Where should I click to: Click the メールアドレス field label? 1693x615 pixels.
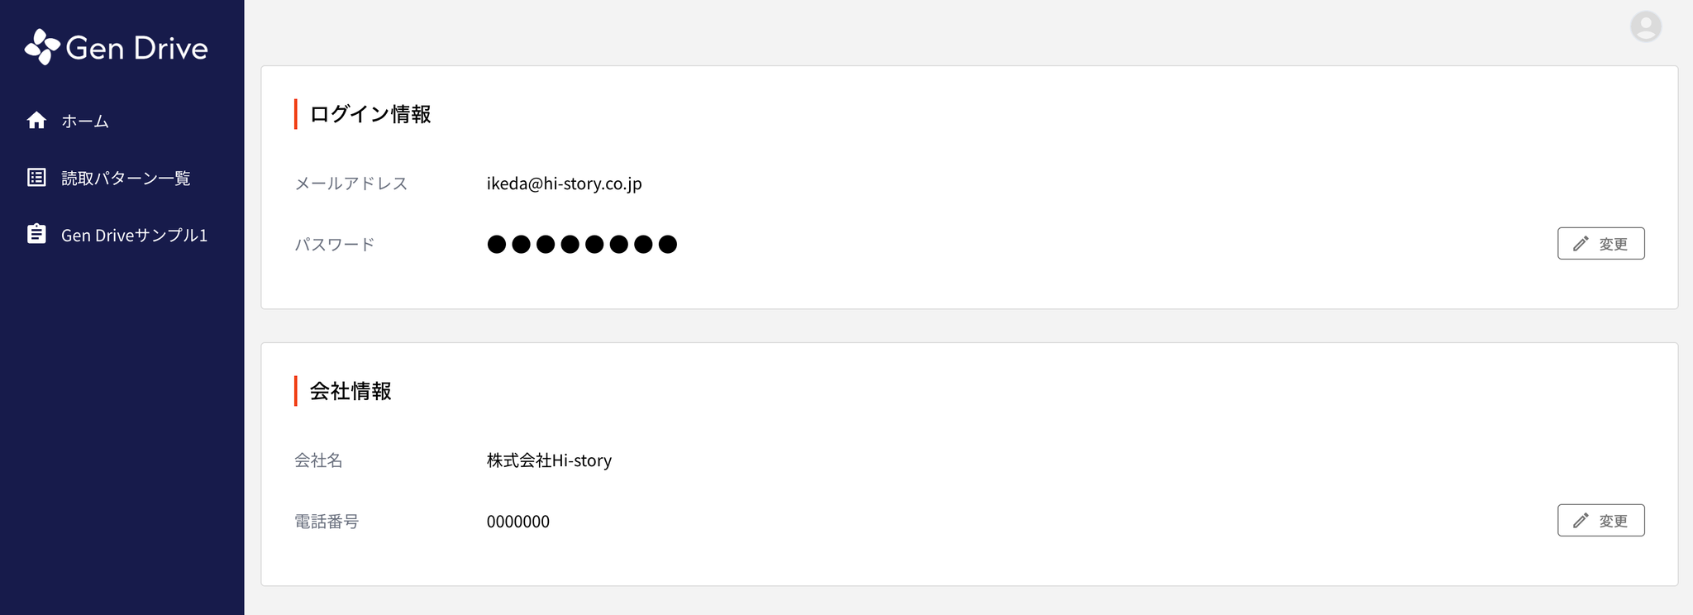pyautogui.click(x=351, y=184)
